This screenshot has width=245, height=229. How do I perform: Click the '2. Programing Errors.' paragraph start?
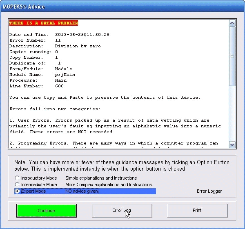39,143
